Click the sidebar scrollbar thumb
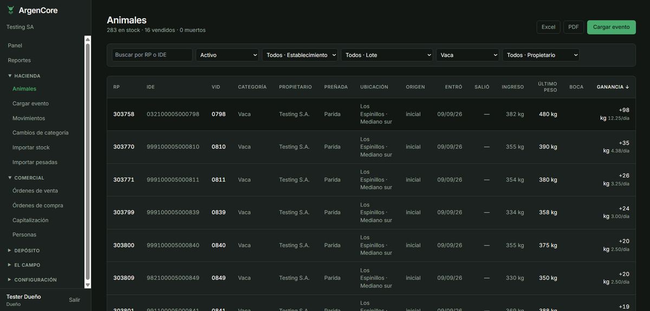The image size is (650, 311). [x=88, y=161]
